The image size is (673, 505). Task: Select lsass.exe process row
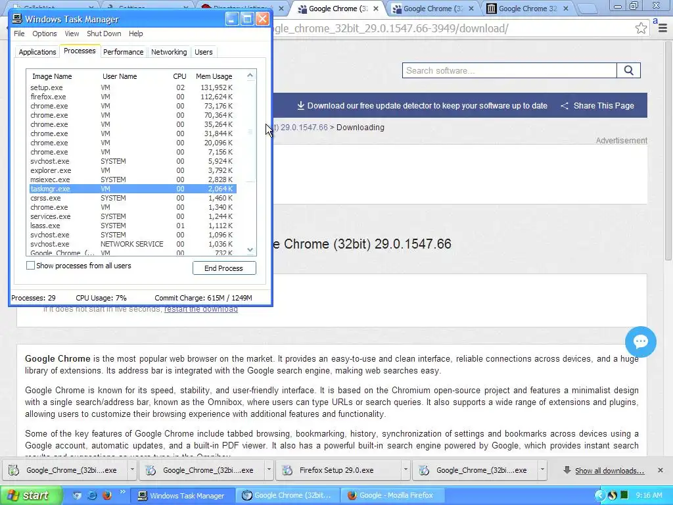[x=133, y=226]
